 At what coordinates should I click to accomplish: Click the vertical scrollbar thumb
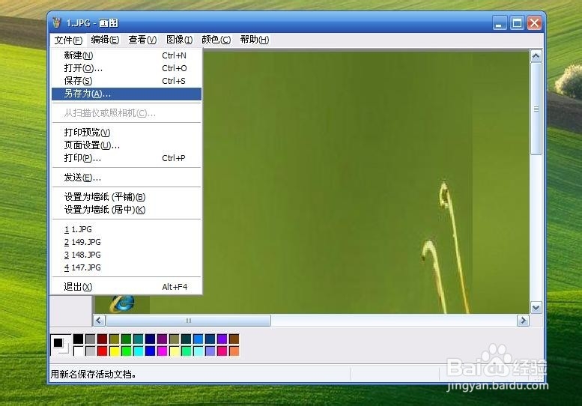pyautogui.click(x=536, y=109)
